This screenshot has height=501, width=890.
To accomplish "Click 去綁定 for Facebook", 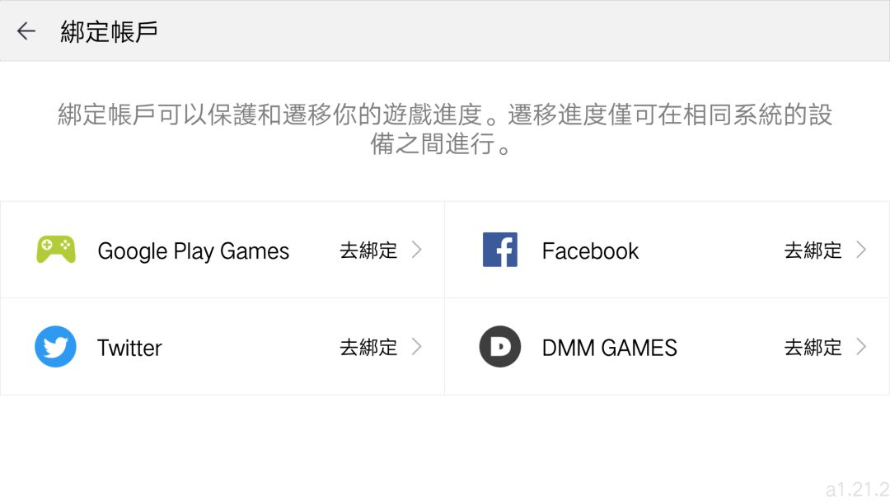I will (x=813, y=250).
